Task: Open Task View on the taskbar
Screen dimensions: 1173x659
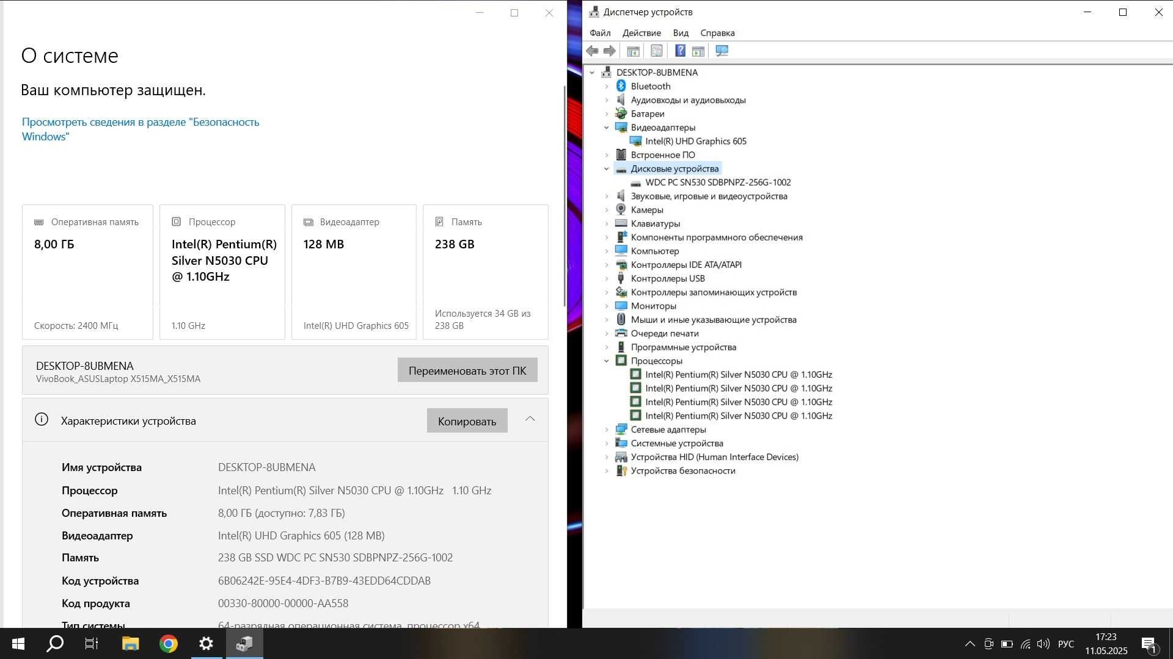Action: click(x=92, y=644)
